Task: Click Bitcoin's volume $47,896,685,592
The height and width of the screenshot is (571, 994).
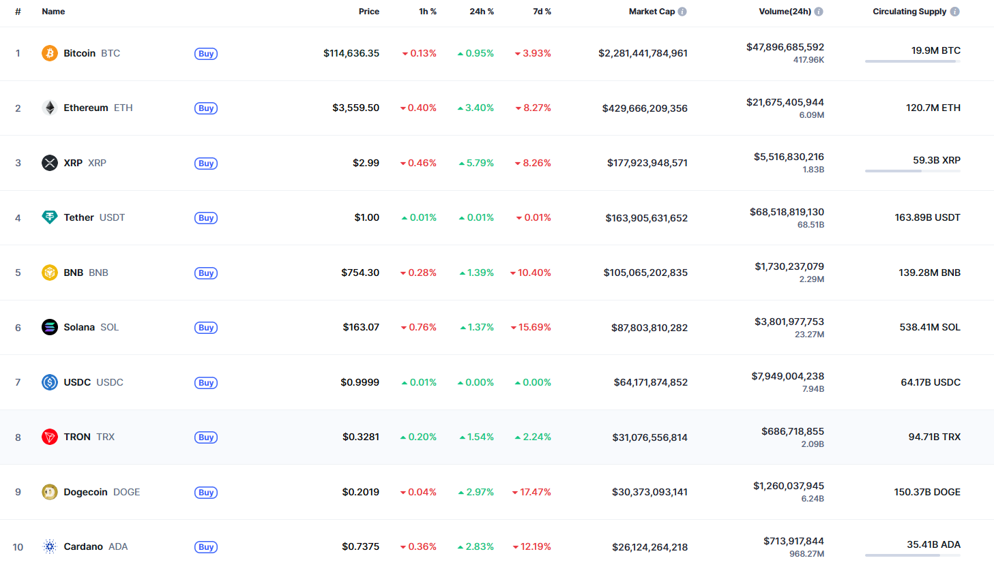Action: pyautogui.click(x=785, y=47)
